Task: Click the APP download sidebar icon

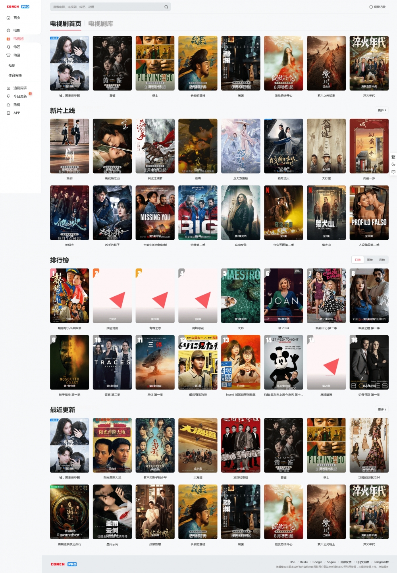Action: pos(8,113)
